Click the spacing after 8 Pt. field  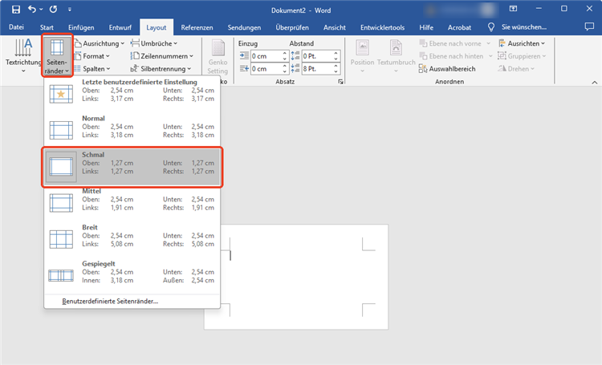click(317, 69)
